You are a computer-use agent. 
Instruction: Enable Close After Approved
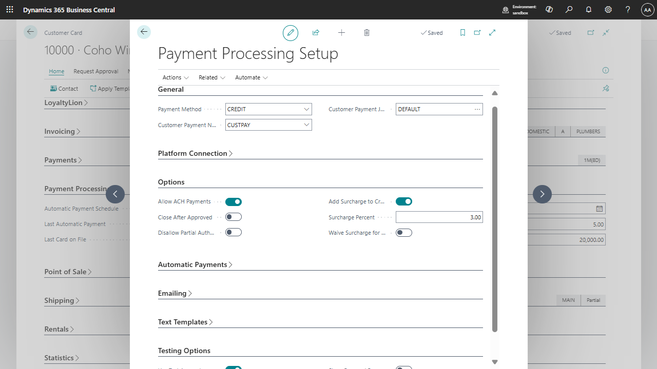click(234, 217)
